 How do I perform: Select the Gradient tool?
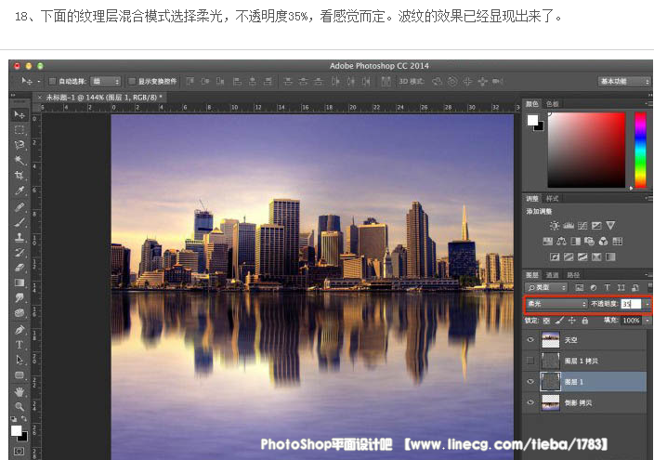pyautogui.click(x=20, y=283)
